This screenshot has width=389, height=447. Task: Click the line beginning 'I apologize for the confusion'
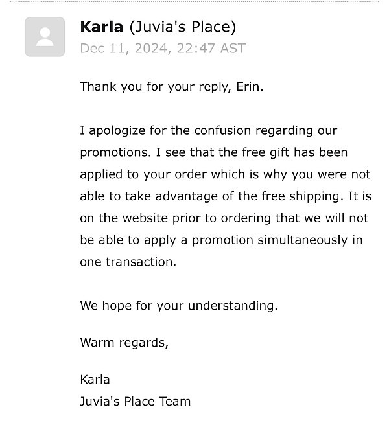click(x=209, y=131)
